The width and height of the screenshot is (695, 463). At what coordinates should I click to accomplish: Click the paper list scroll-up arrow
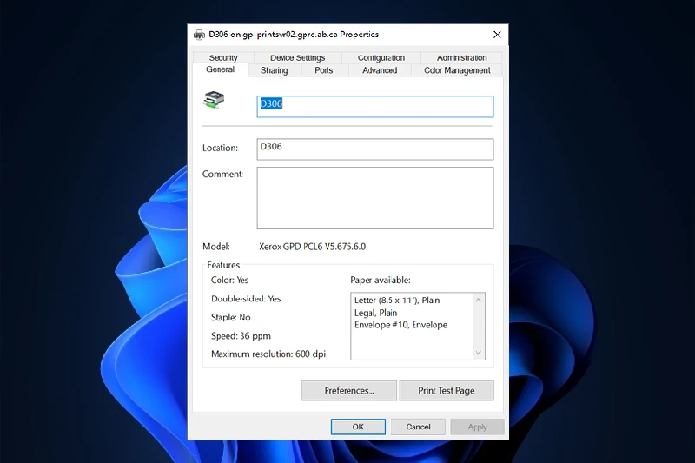[x=479, y=300]
